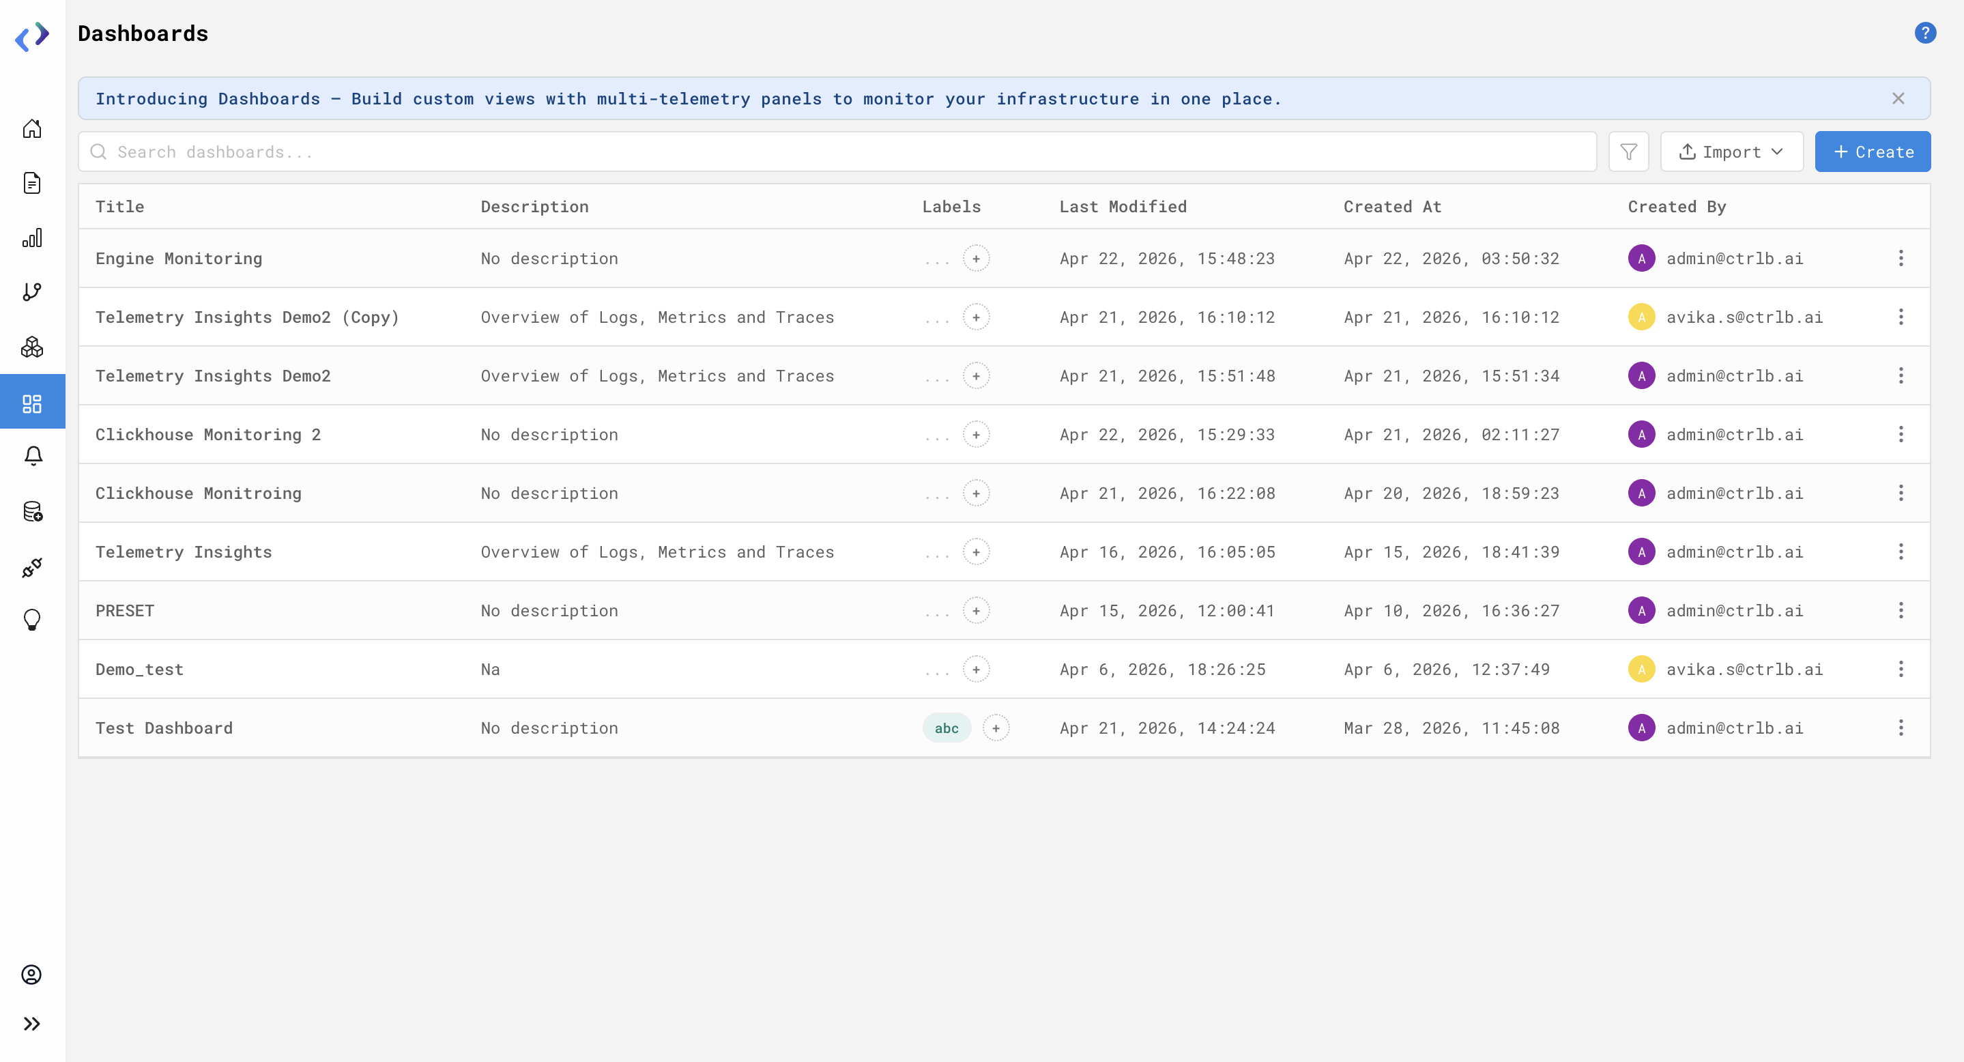Open kebab menu for Telemetry Insights
Screen dimensions: 1964x1062
point(1900,552)
